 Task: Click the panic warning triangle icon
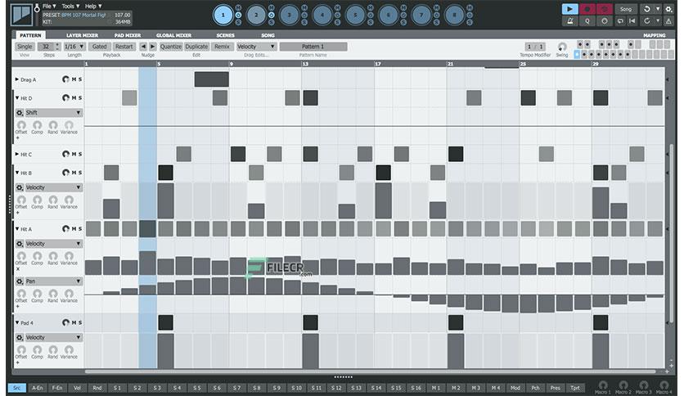668,21
